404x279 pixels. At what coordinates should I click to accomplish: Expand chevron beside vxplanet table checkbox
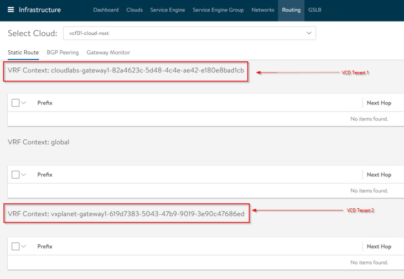coord(24,246)
